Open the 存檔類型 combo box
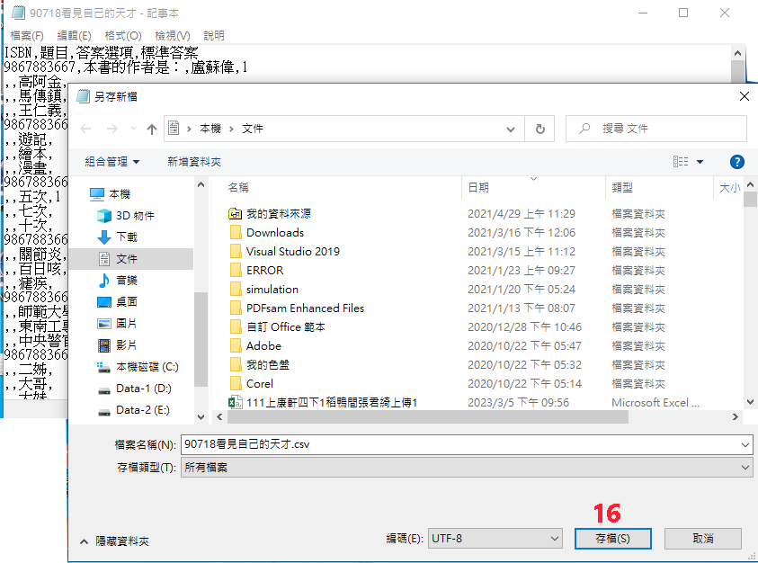Image resolution: width=758 pixels, height=563 pixels. click(467, 468)
